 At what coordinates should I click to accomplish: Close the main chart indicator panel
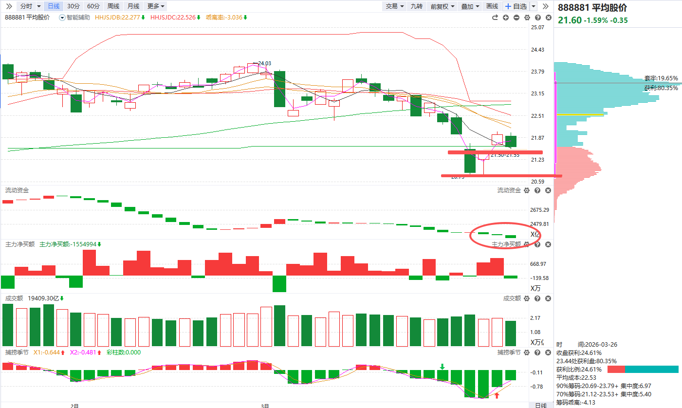point(549,18)
